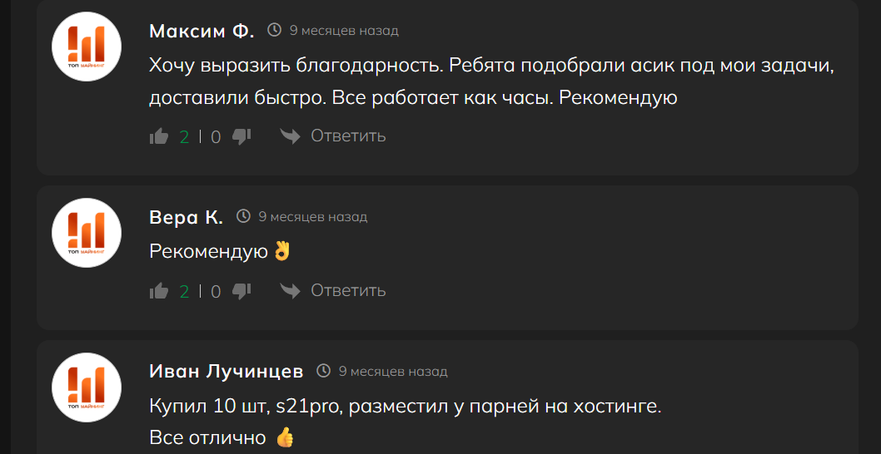The width and height of the screenshot is (881, 454).
Task: Click the clock icon beside Иван Лучинцев's timestamp
Action: click(323, 371)
